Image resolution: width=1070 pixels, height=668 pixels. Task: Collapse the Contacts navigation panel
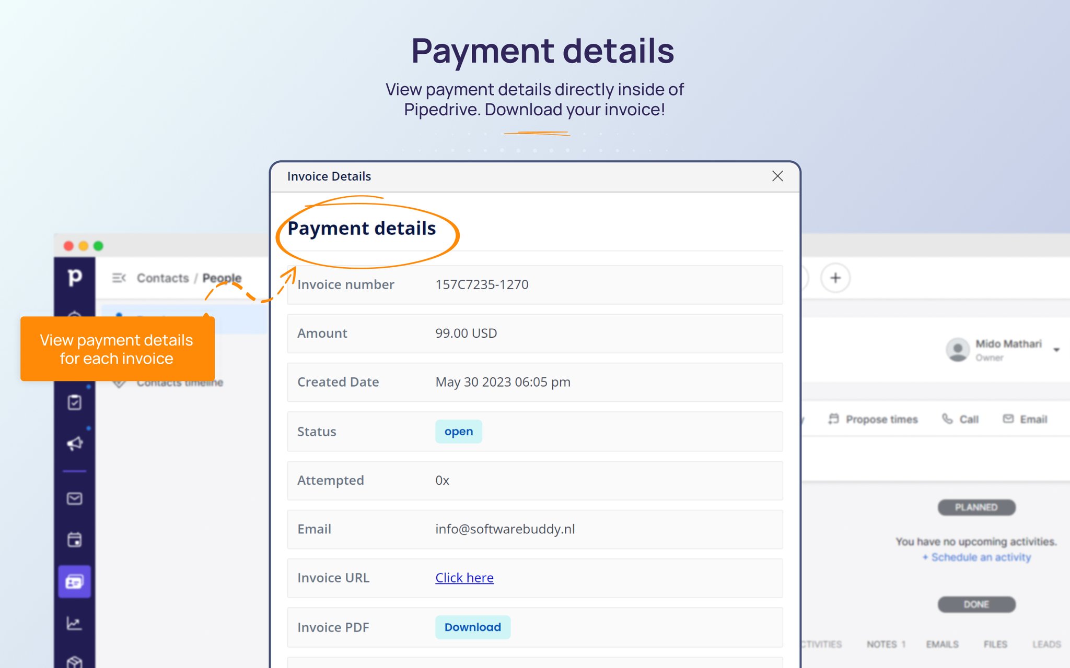tap(119, 278)
